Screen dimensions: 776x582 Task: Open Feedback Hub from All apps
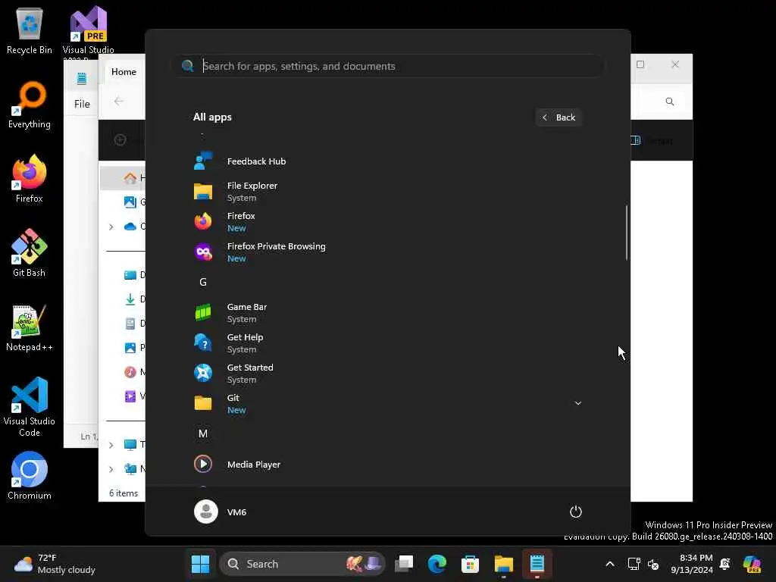[387, 161]
